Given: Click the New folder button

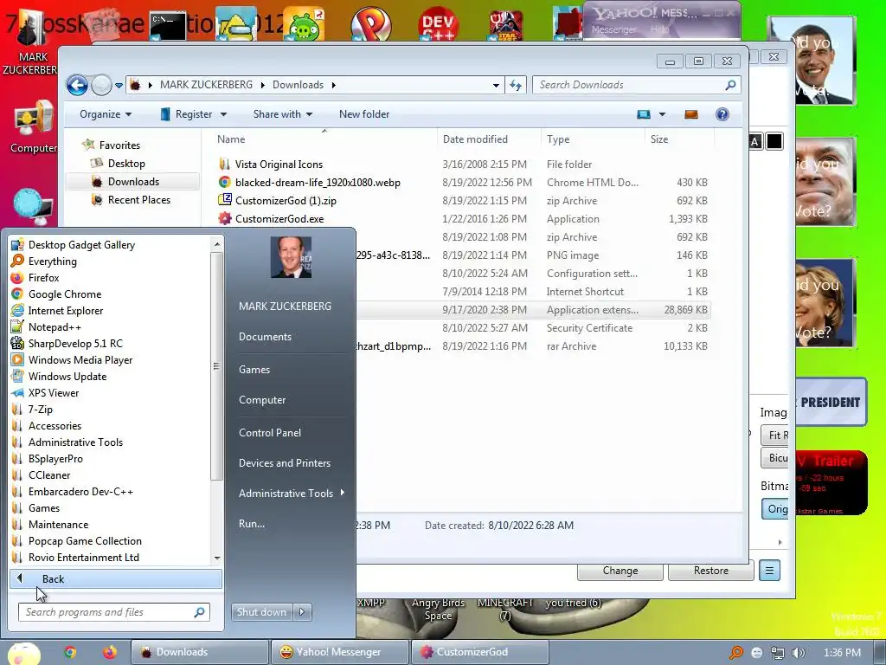Looking at the screenshot, I should [x=364, y=114].
